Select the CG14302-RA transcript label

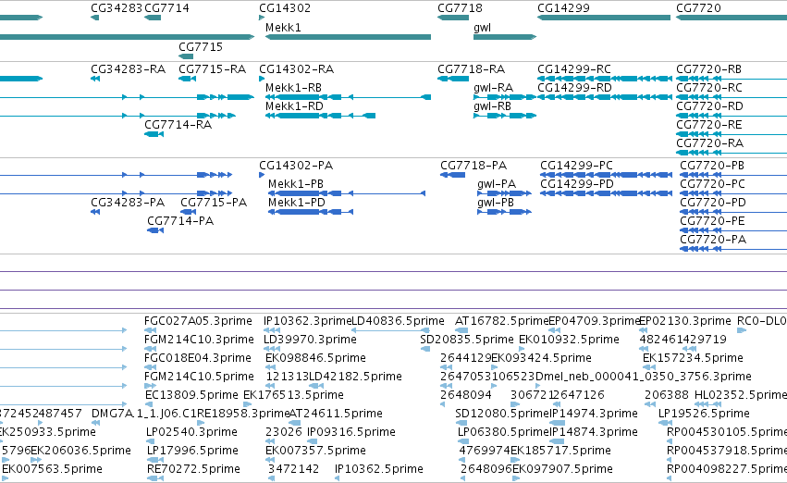click(296, 69)
